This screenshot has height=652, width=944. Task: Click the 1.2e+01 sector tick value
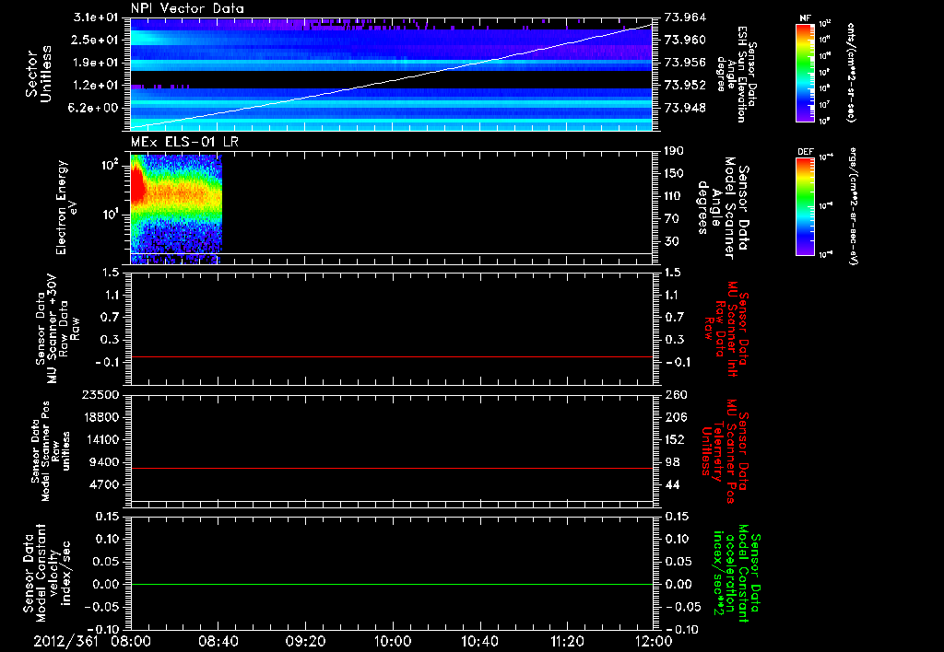click(x=95, y=86)
